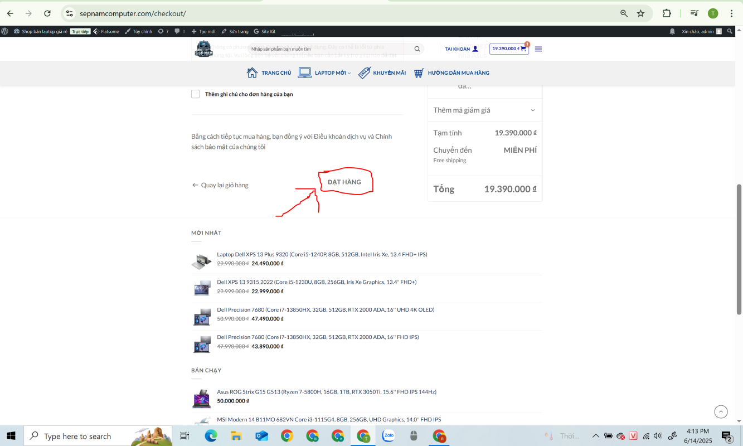
Task: Bookmark this page with the star icon
Action: click(x=641, y=13)
